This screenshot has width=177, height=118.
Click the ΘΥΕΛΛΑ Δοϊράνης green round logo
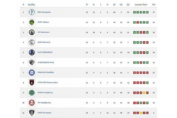[x=32, y=93]
